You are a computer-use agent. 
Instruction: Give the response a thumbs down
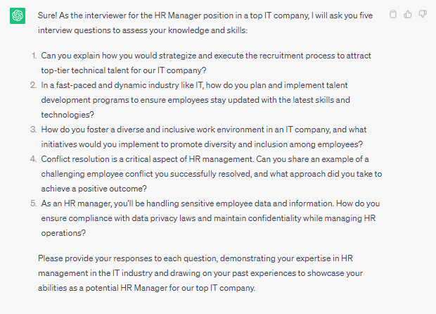click(x=423, y=14)
